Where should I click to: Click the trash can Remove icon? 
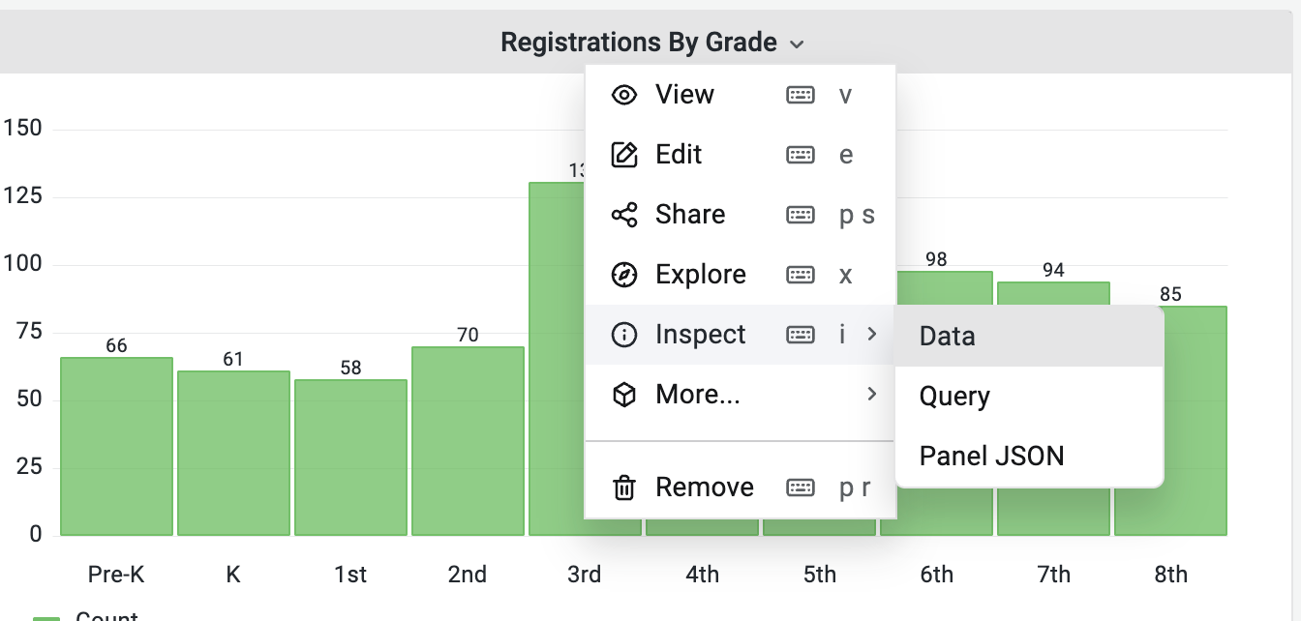coord(624,488)
